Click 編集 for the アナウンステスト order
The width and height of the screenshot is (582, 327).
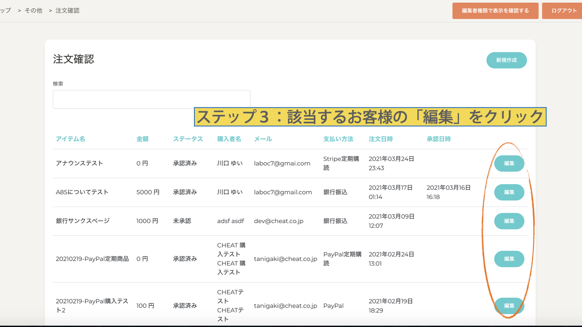pyautogui.click(x=509, y=163)
